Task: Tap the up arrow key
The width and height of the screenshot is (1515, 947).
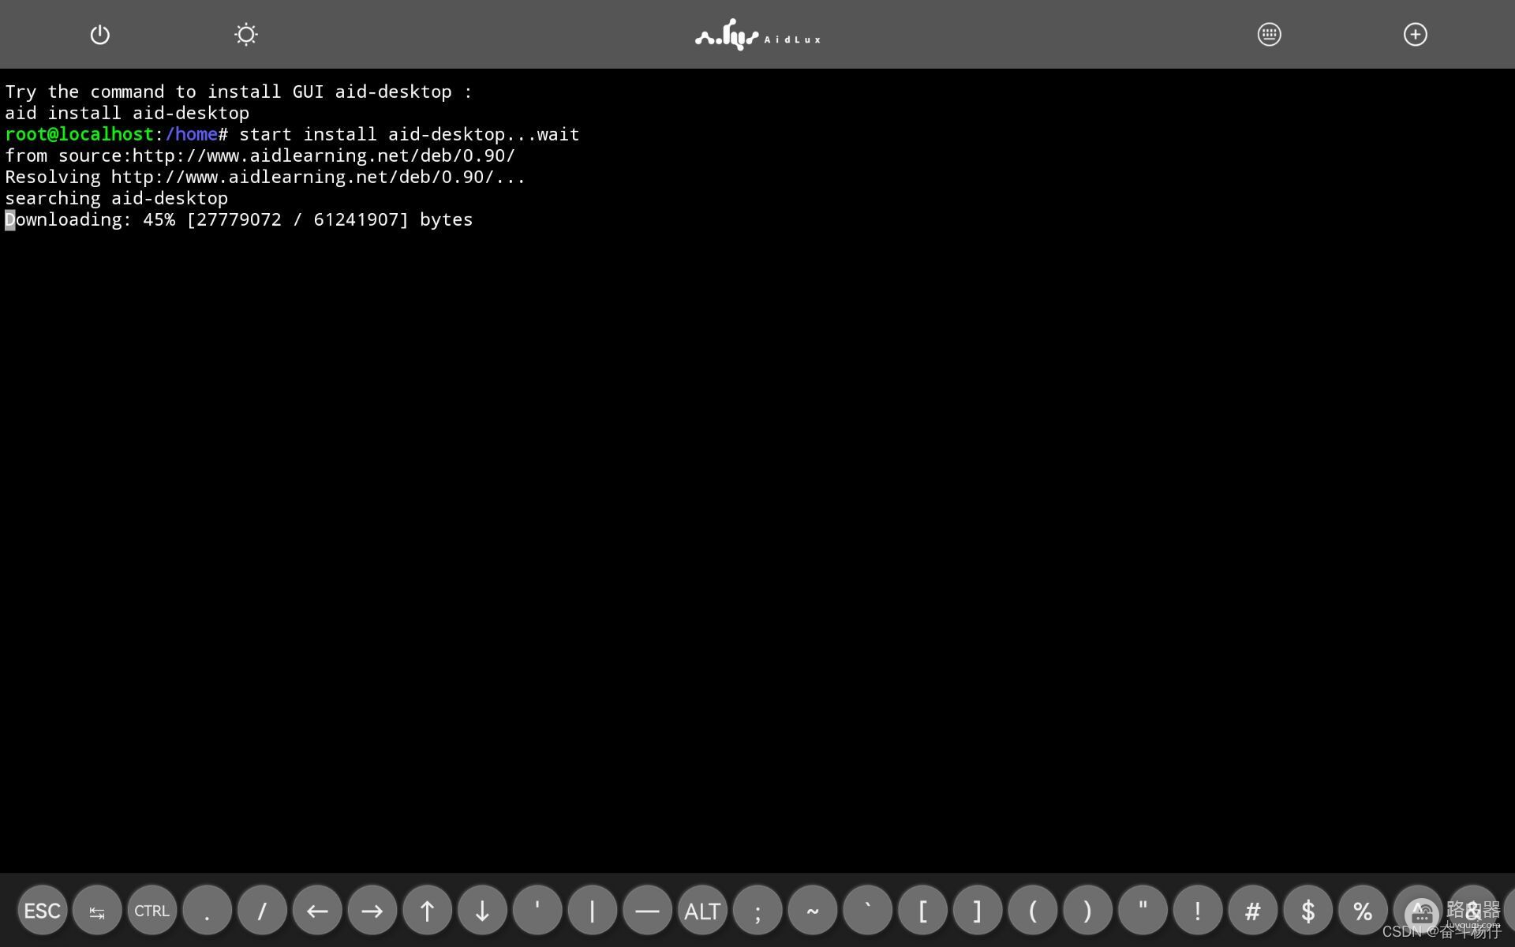Action: pos(428,911)
